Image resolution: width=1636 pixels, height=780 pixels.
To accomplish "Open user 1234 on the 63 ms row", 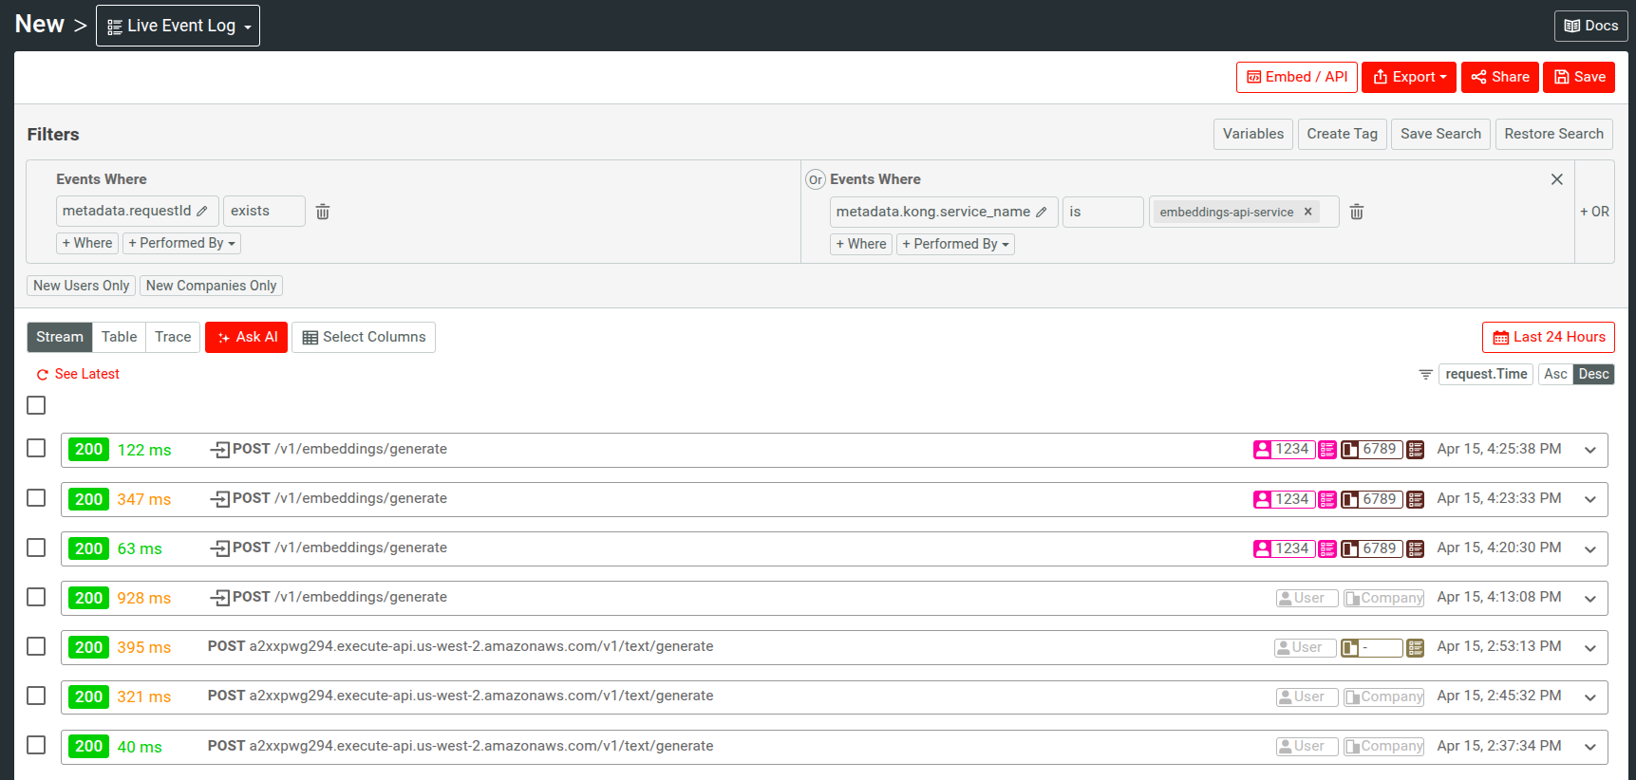I will (1284, 548).
